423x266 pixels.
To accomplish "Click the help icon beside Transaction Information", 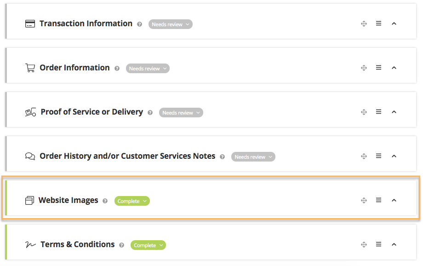I will 140,24.
